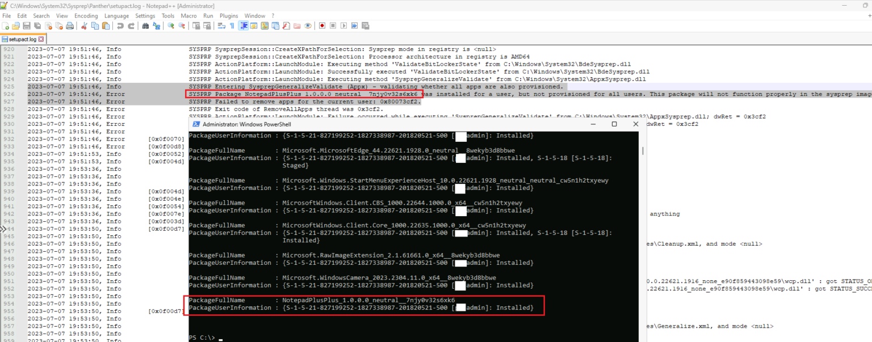872x342 pixels.
Task: Click Microsoft.MicrosoftEdge package name in PowerShell
Action: point(399,150)
